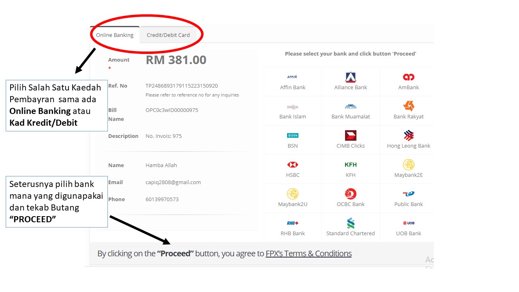Select the OCBC Bank logo
519x292 pixels.
(351, 194)
